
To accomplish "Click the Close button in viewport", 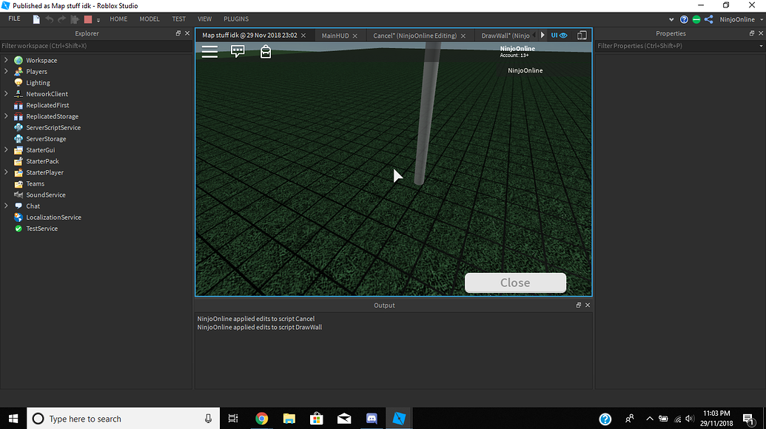I will click(515, 283).
